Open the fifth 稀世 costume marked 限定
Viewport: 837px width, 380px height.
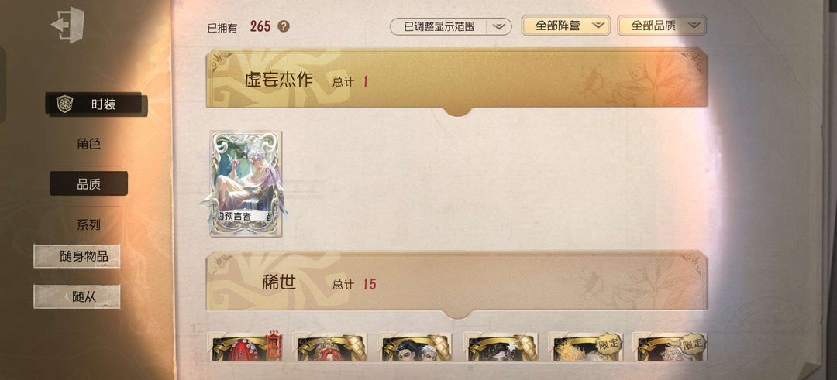tap(586, 347)
